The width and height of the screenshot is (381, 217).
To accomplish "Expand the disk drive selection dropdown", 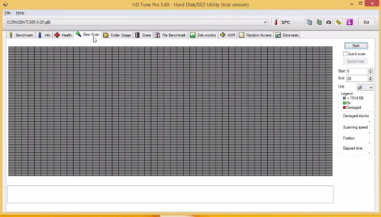I will pos(265,22).
